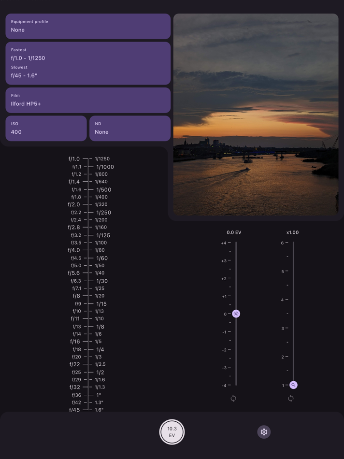Select the f/11 aperture value
This screenshot has width=344, height=459.
click(x=75, y=318)
